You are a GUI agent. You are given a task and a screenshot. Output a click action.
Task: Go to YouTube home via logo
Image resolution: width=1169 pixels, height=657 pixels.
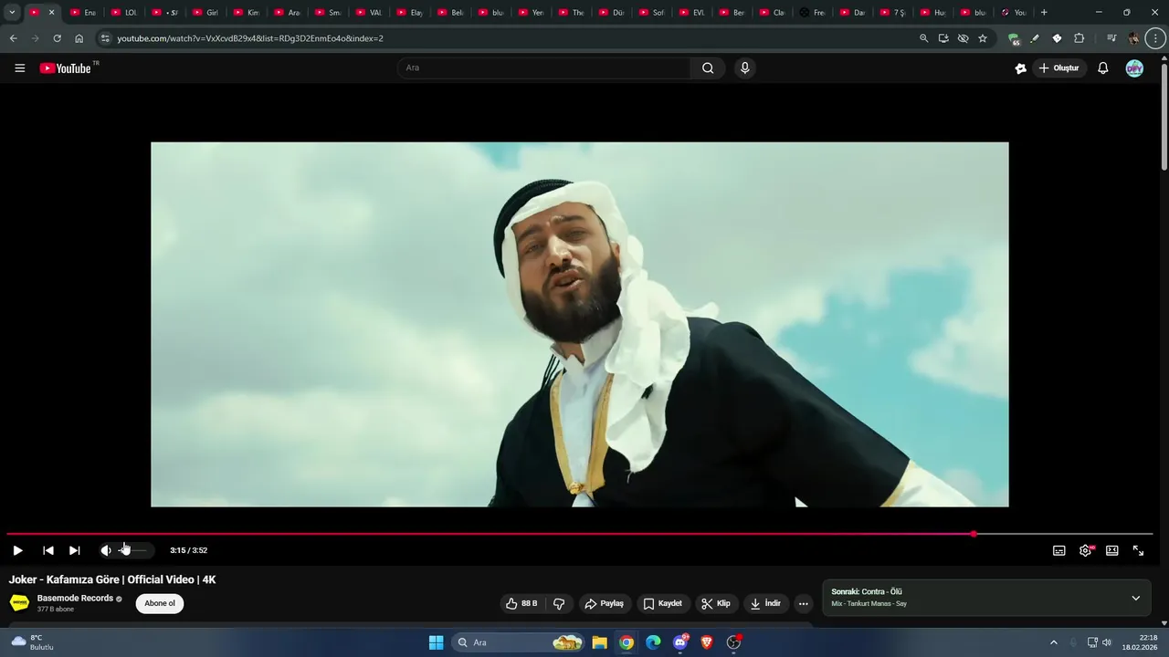coord(65,68)
